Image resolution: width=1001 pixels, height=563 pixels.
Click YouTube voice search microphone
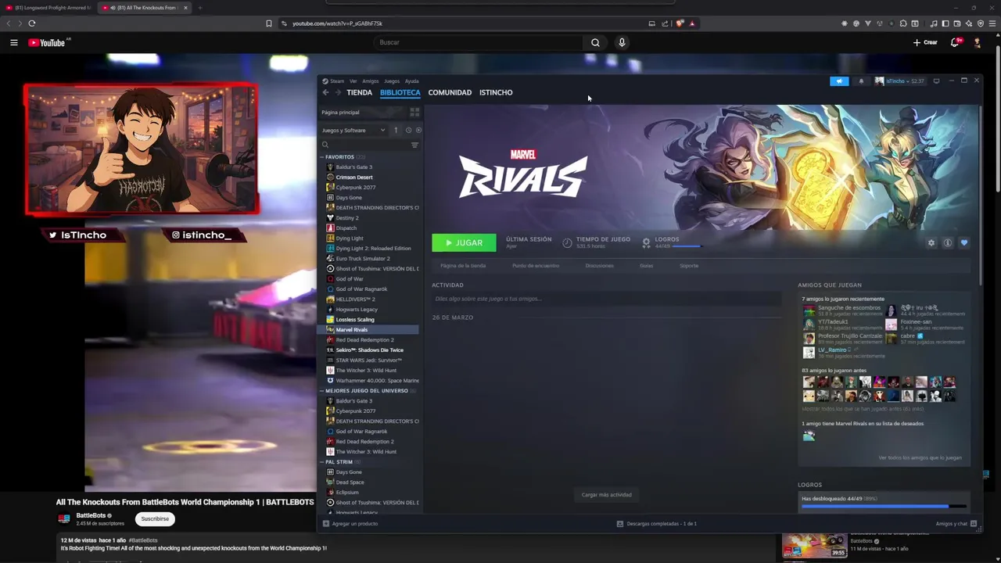[x=622, y=42]
